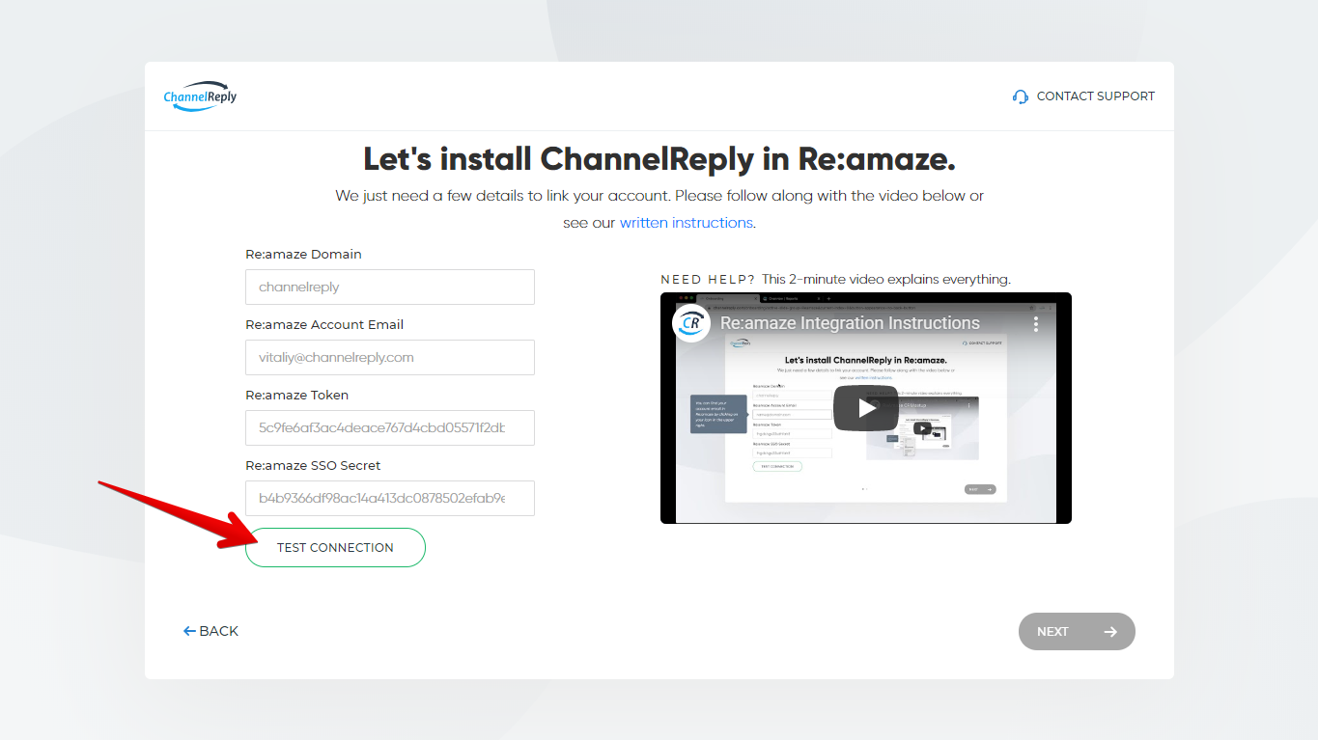
Task: Click the Re:amaze SSO Secret label
Action: [x=313, y=466]
